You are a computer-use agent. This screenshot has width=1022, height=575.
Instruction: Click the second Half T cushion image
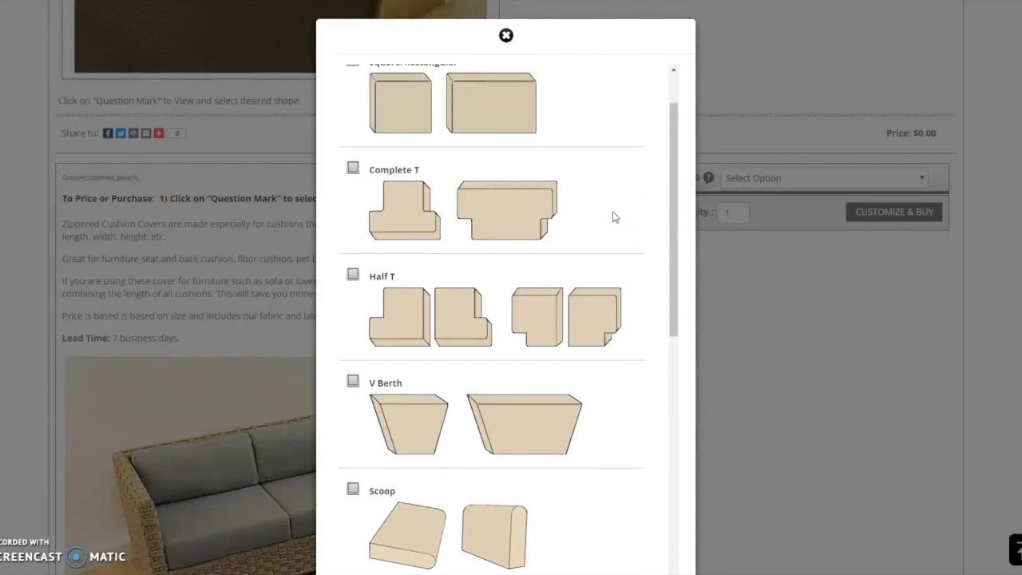463,317
